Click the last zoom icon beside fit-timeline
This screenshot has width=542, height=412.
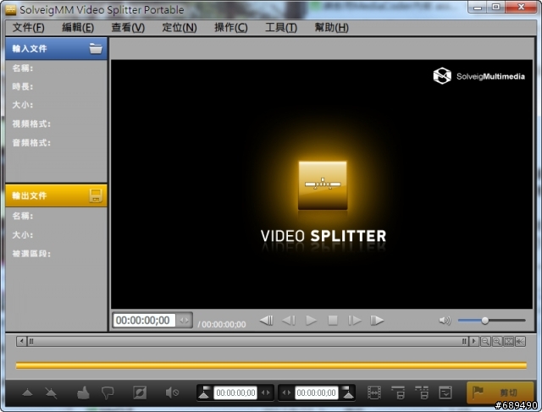520,341
